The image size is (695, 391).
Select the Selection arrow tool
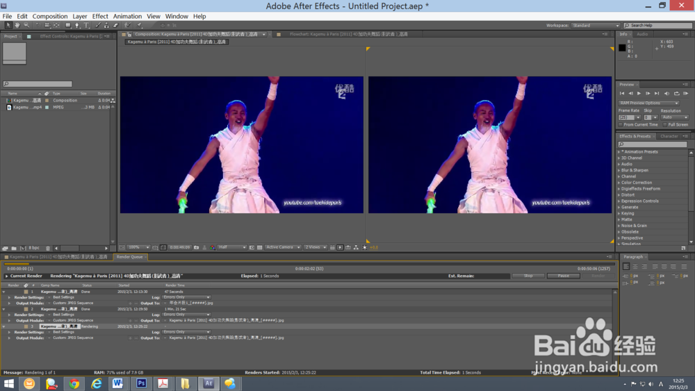coord(8,25)
